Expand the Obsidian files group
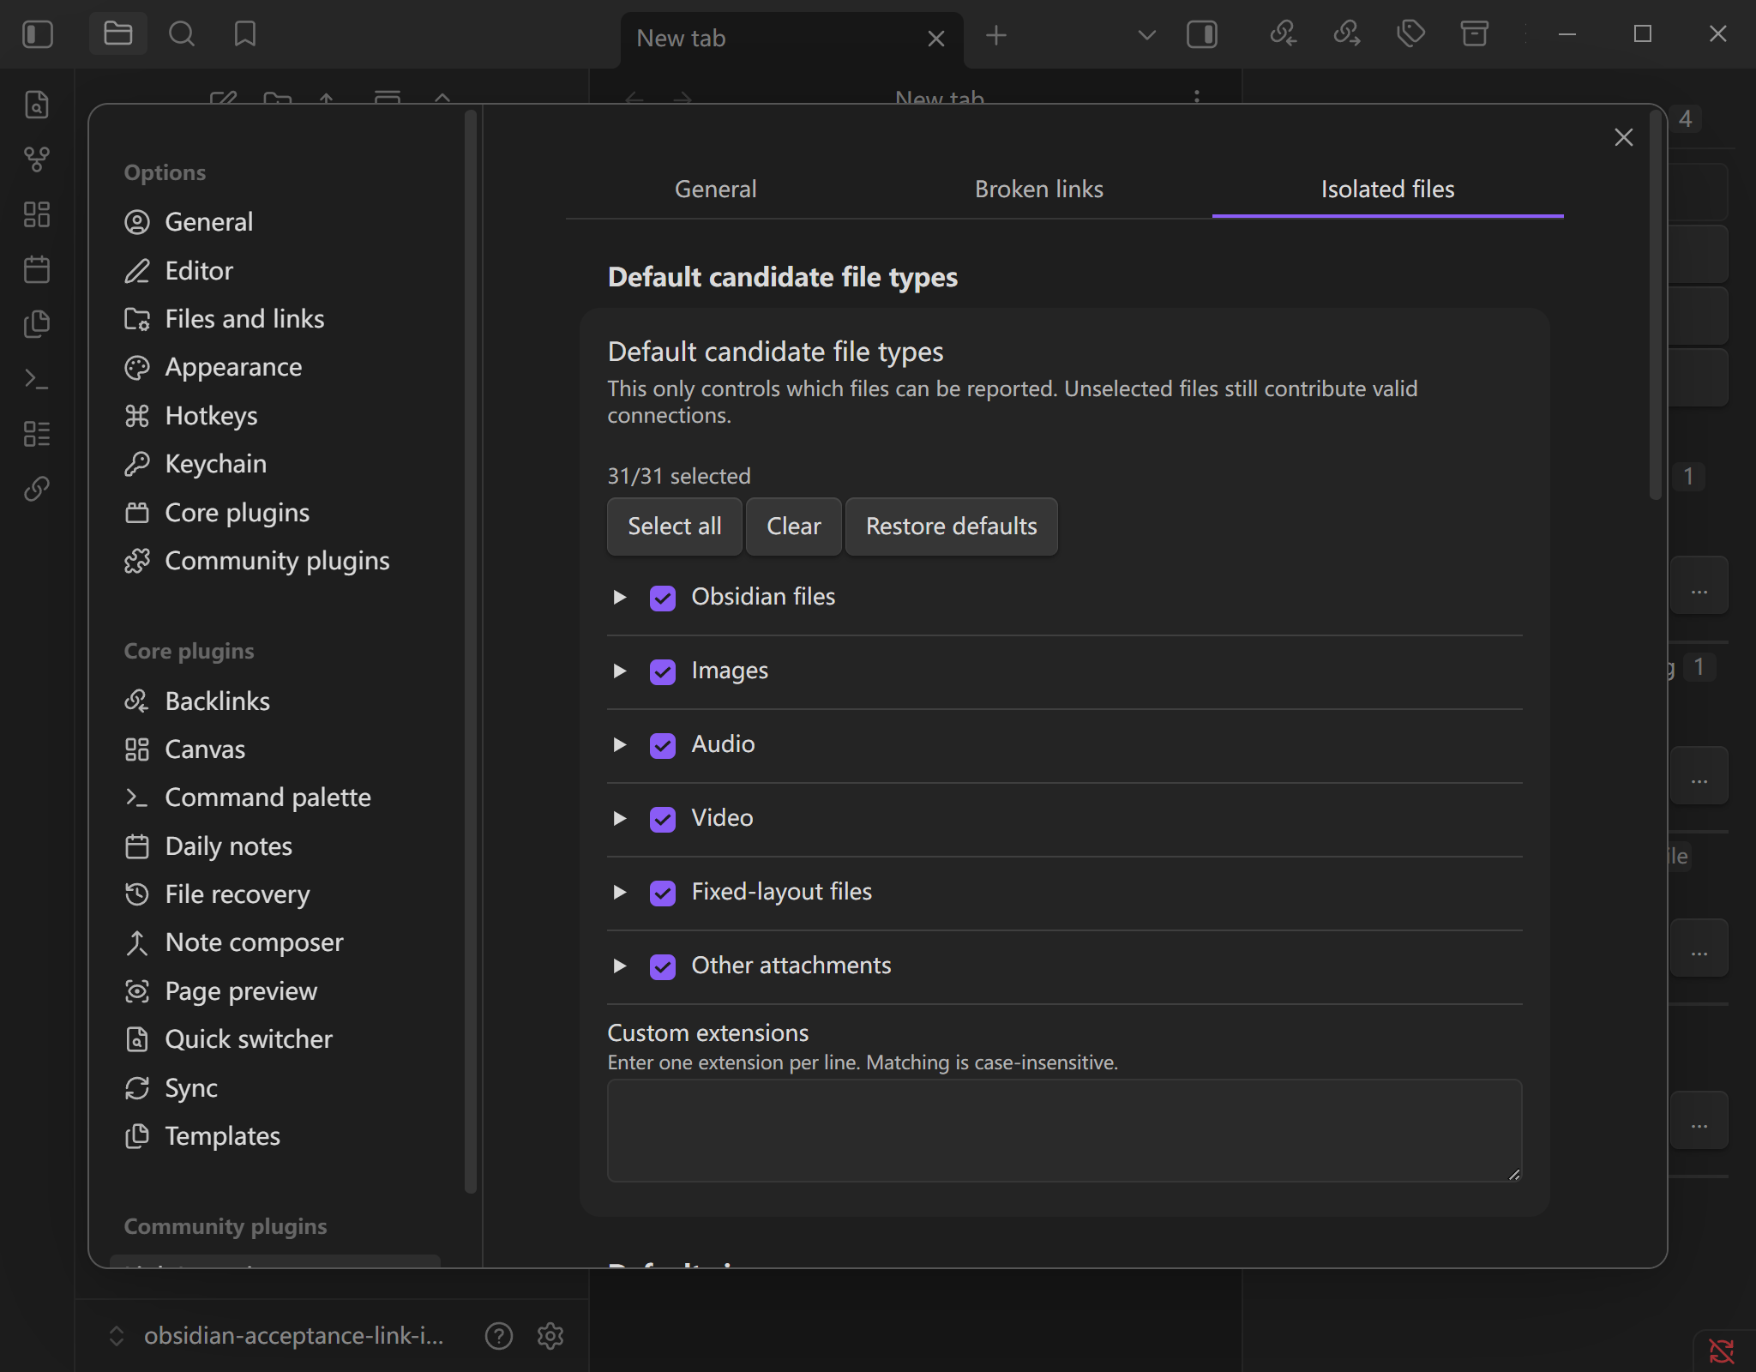Screen dimensions: 1756x1372 pos(619,597)
